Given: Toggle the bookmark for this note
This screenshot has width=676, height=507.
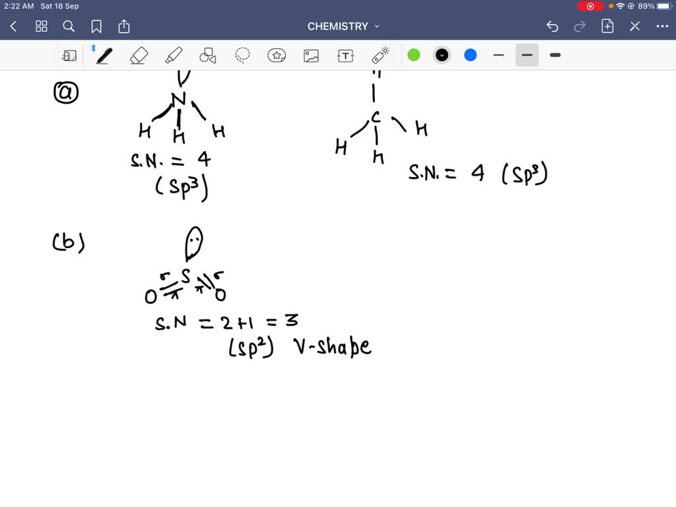Looking at the screenshot, I should coord(97,26).
